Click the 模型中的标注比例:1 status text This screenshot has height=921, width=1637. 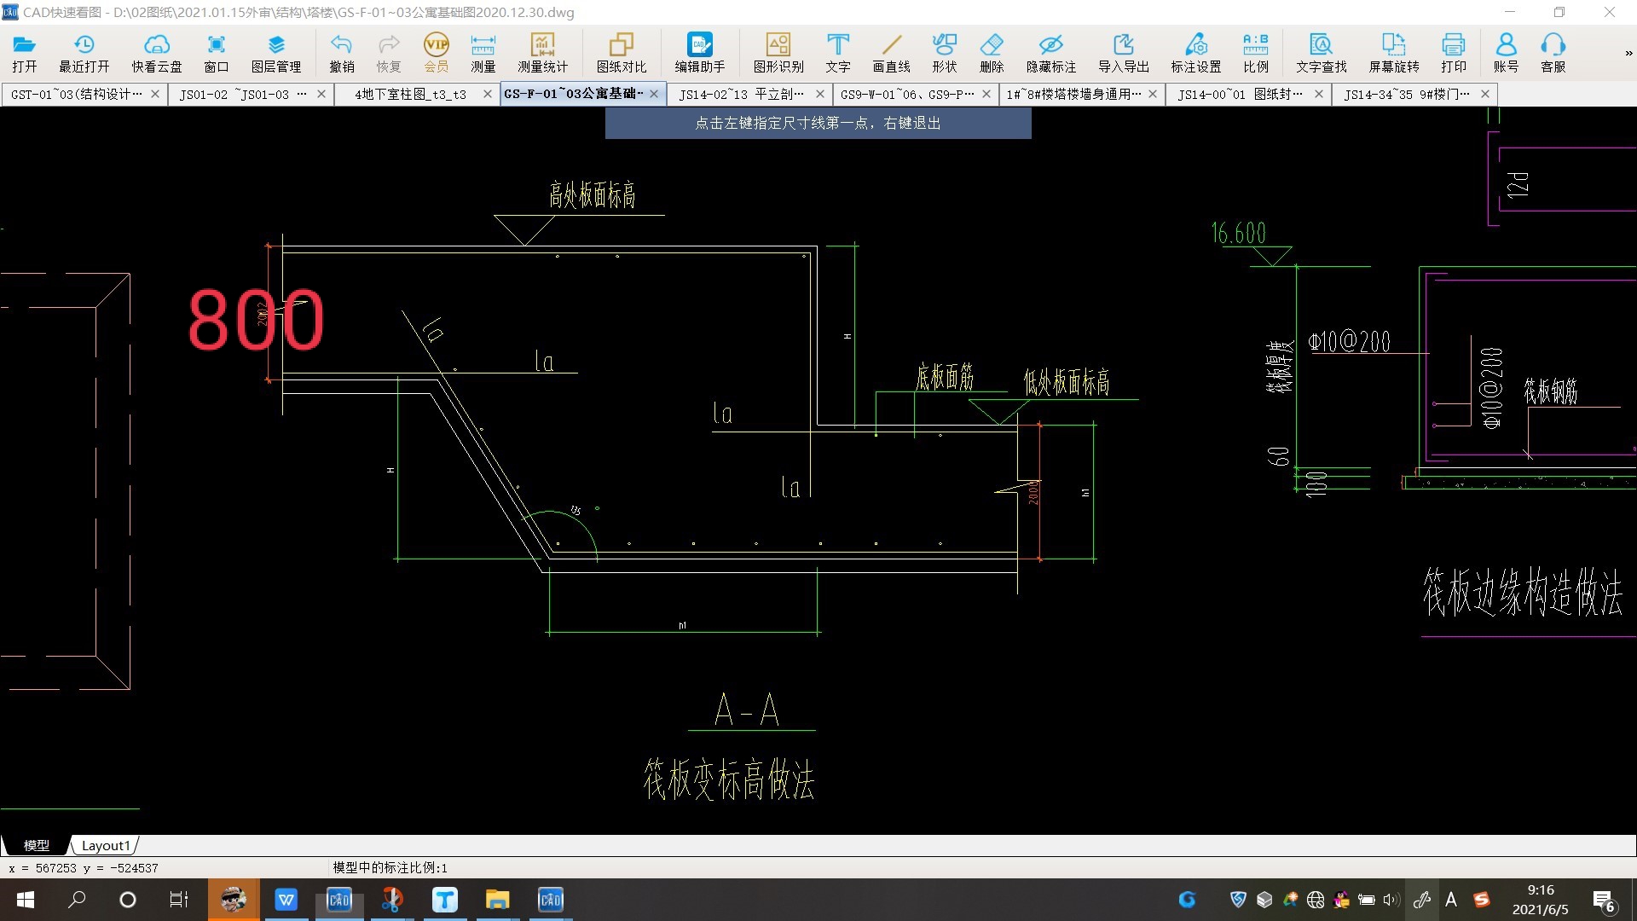pyautogui.click(x=390, y=867)
